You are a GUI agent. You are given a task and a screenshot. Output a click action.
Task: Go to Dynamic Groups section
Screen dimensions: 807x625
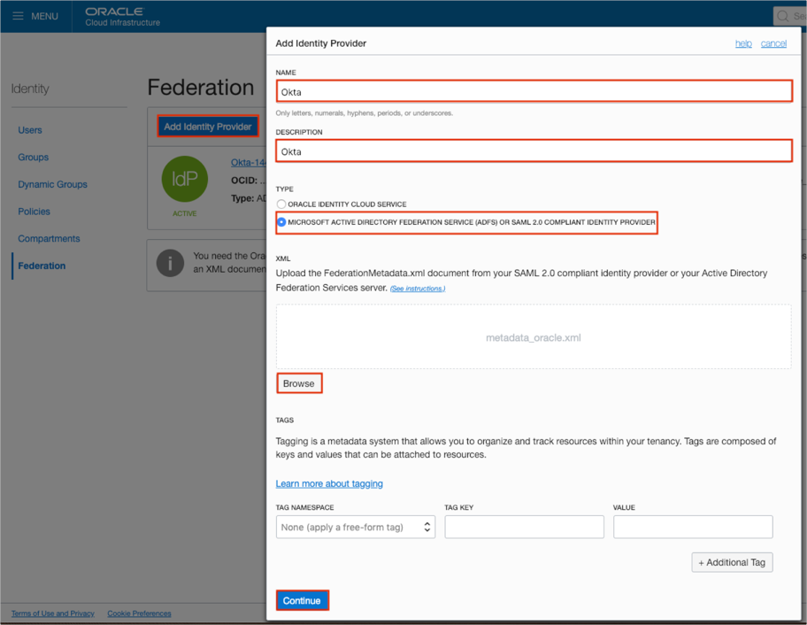[x=52, y=184]
